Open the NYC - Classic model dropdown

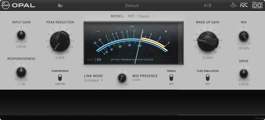click(x=142, y=16)
